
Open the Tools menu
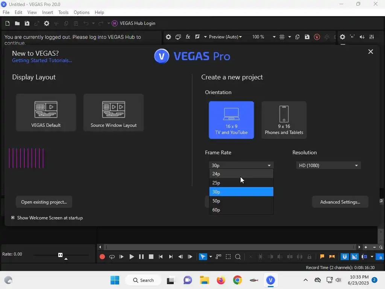[63, 12]
